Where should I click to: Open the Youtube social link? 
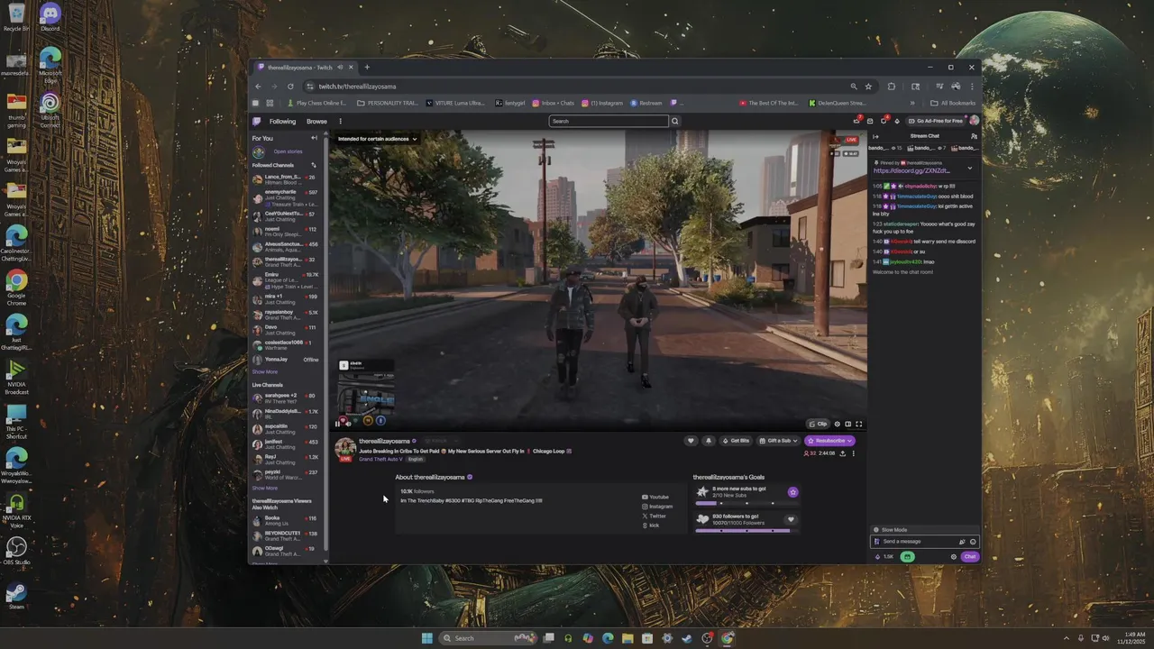(x=655, y=497)
